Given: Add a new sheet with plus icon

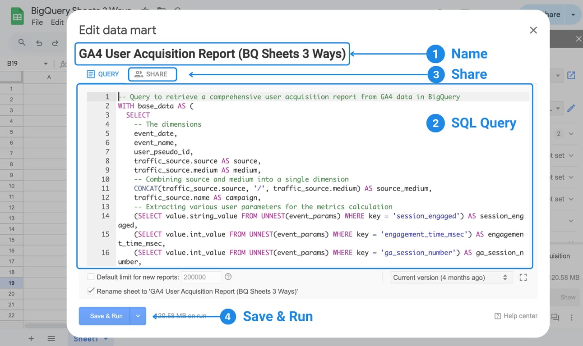Looking at the screenshot, I should tap(31, 338).
